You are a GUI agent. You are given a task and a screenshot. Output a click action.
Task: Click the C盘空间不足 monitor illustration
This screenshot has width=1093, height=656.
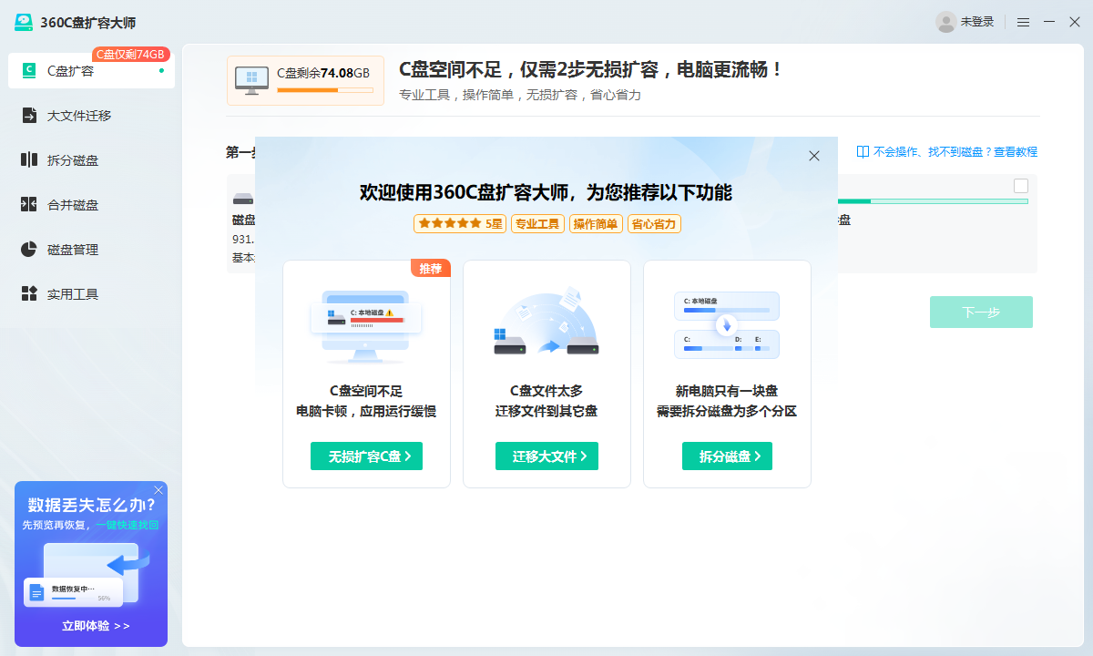coord(366,326)
